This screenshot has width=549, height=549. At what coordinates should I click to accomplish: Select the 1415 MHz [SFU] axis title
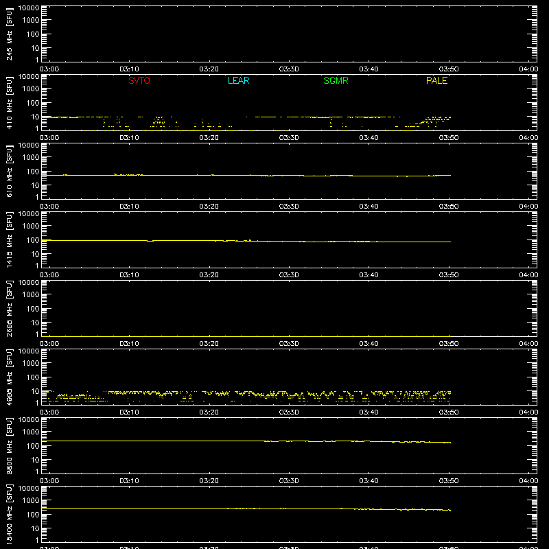point(9,240)
